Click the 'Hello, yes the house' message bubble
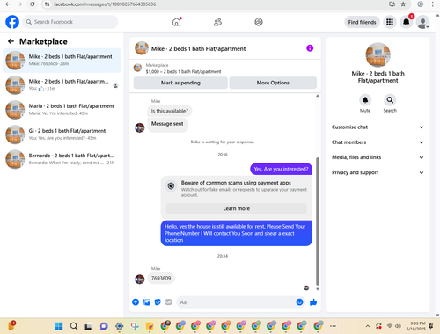Viewport: 440px width, 334px height. 237,233
